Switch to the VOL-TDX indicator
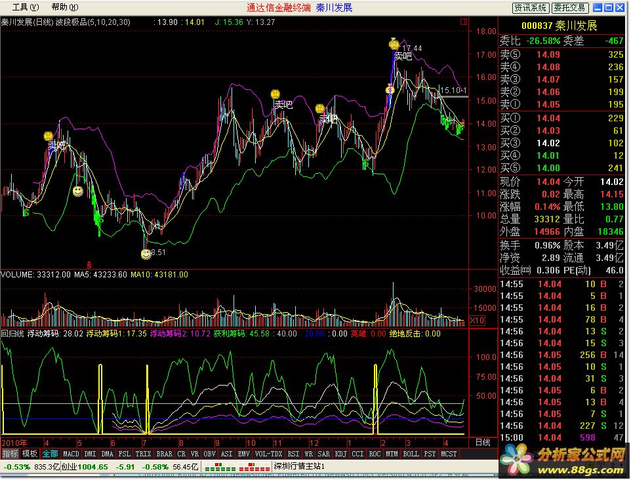This screenshot has height=480, width=631. click(268, 454)
